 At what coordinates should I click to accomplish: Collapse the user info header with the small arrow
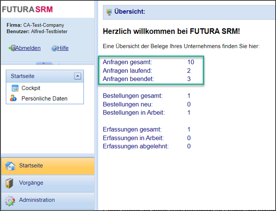[43, 63]
